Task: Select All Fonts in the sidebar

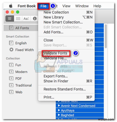Action: coord(21,28)
